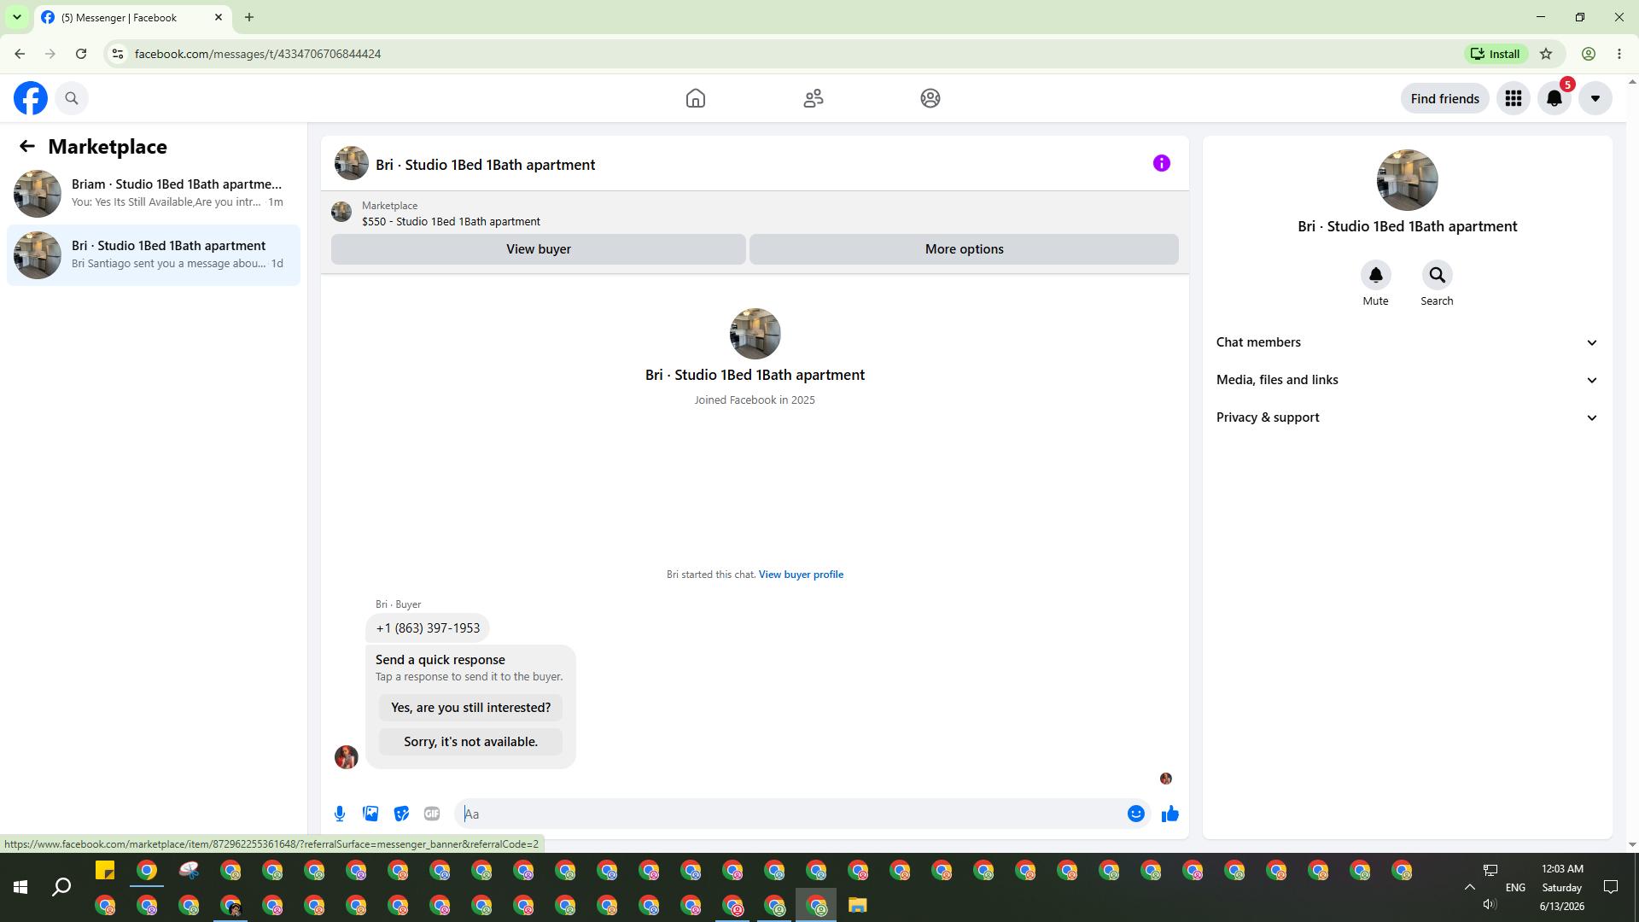This screenshot has width=1639, height=922.
Task: Click the Install app button in address bar
Action: [1496, 54]
